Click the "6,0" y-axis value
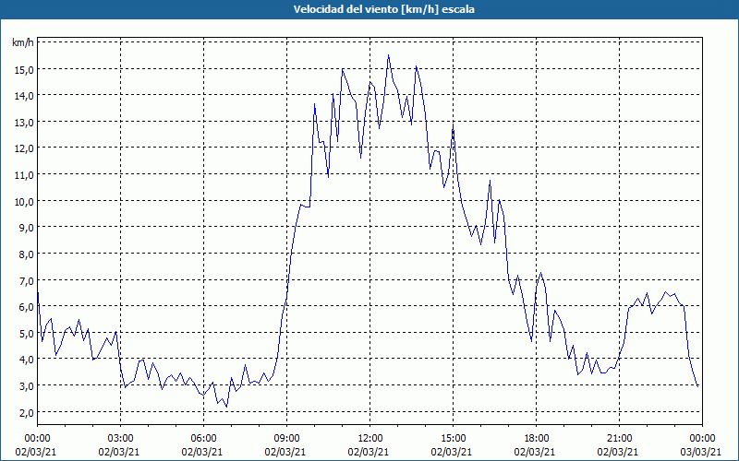The height and width of the screenshot is (461, 739). [x=26, y=307]
